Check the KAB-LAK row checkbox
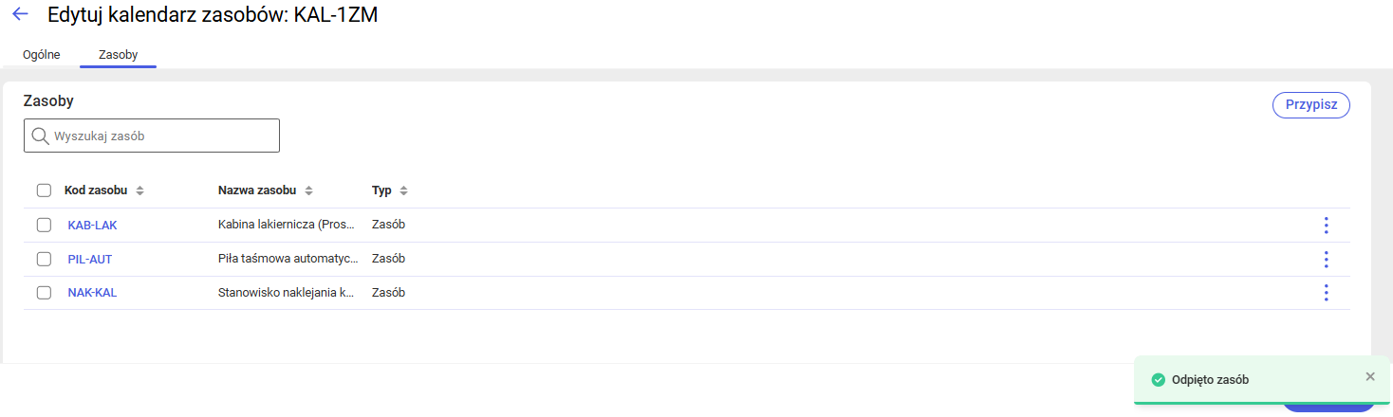The width and height of the screenshot is (1393, 417). (x=44, y=225)
